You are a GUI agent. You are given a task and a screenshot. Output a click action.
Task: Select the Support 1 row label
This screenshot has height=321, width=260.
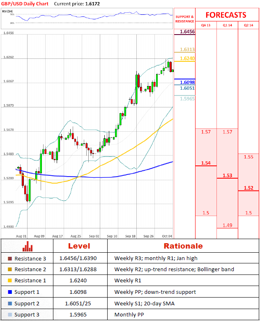[27, 292]
